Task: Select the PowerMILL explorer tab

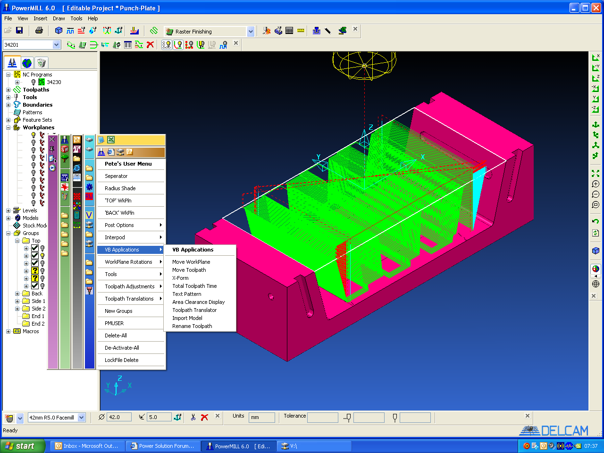Action: coord(12,62)
